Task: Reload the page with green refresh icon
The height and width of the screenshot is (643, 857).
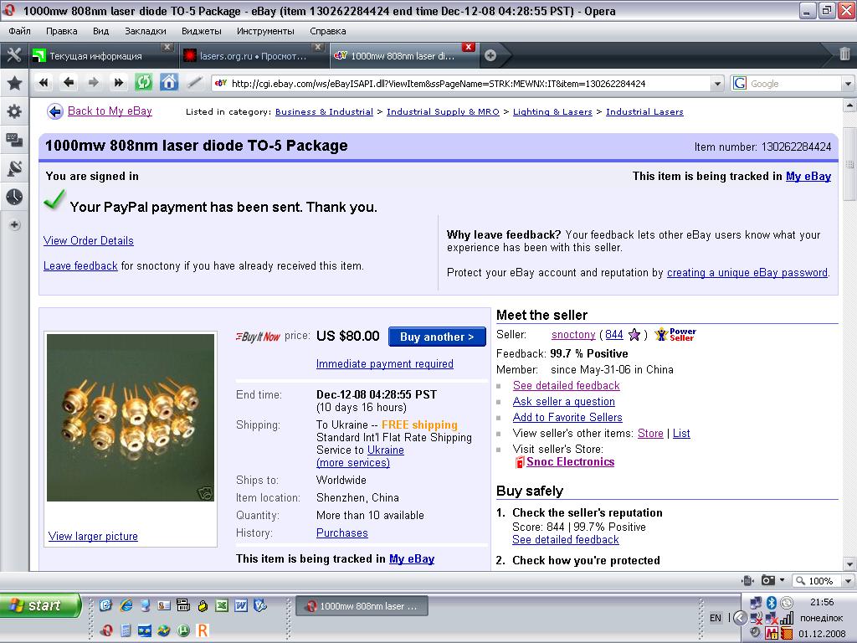Action: 144,83
